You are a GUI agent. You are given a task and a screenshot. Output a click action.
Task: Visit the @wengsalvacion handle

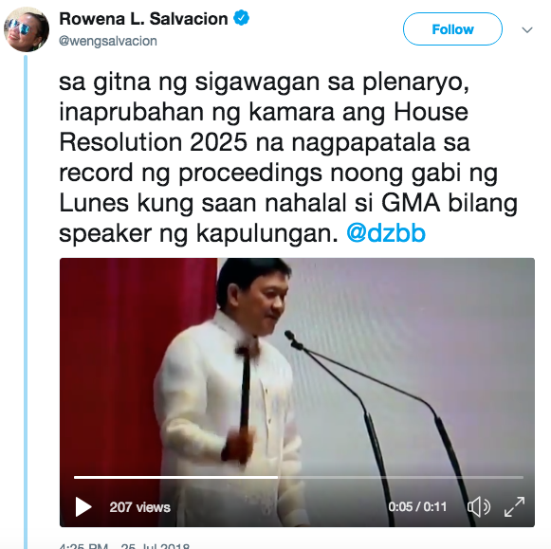pos(108,41)
